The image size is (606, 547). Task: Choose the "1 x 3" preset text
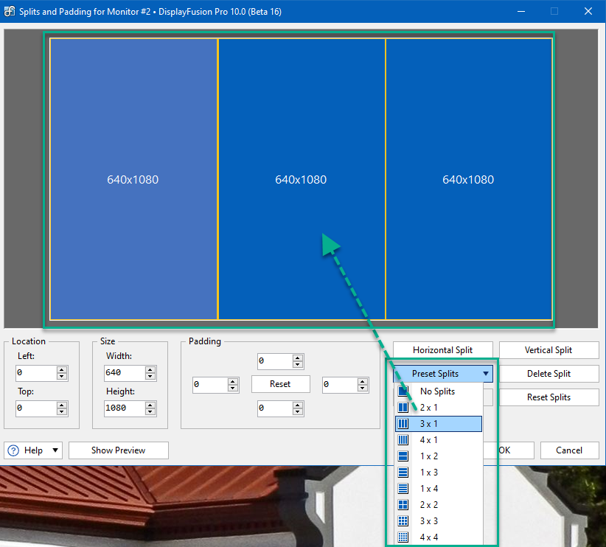click(x=428, y=473)
